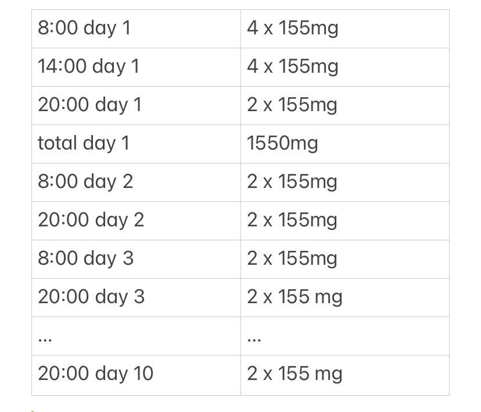Click the "20:00 day 10" time cell
481x412 pixels.
click(x=96, y=374)
